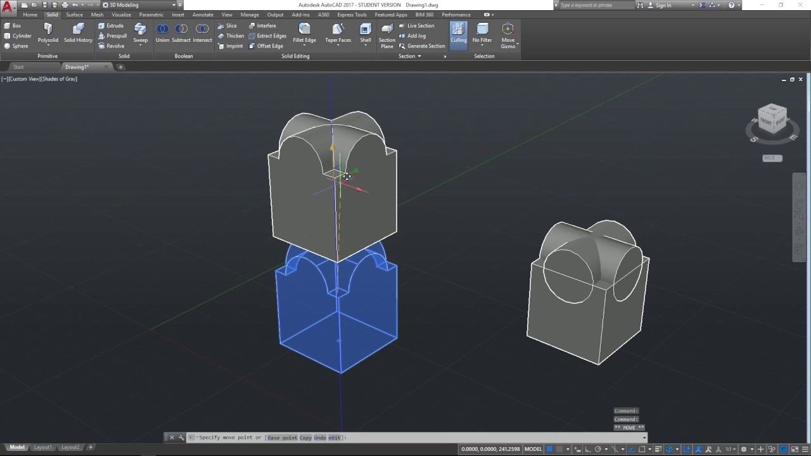811x456 pixels.
Task: Choose eXit command option
Action: tap(335, 438)
